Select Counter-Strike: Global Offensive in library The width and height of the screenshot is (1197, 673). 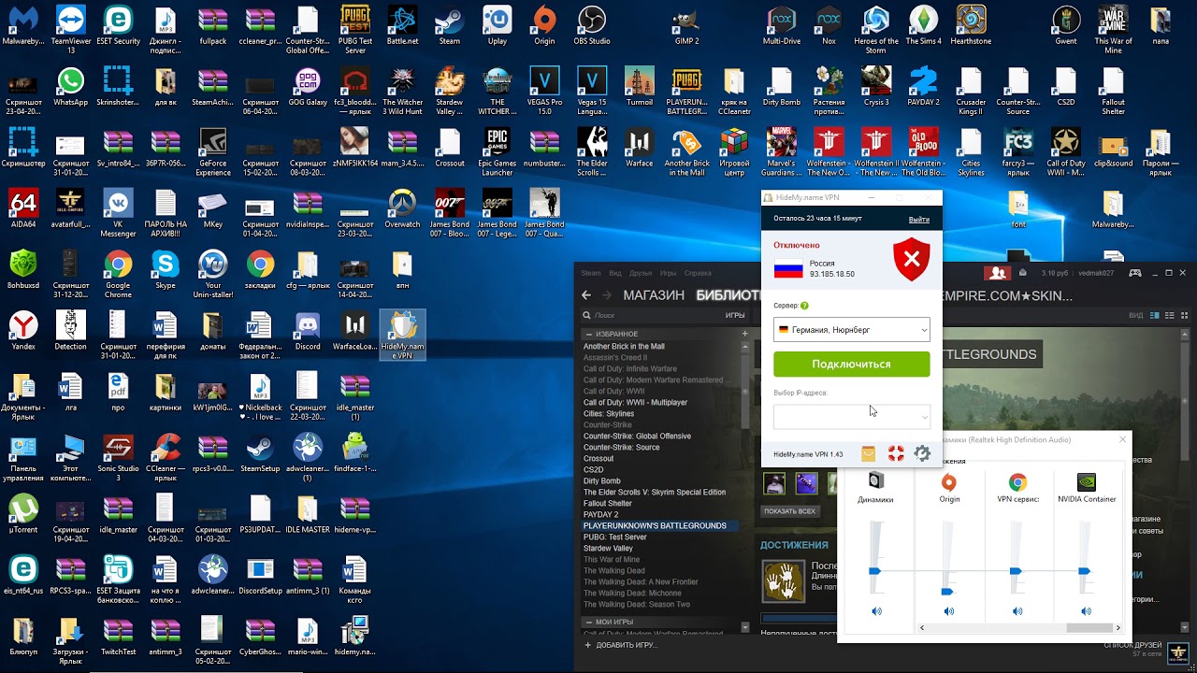pos(637,437)
